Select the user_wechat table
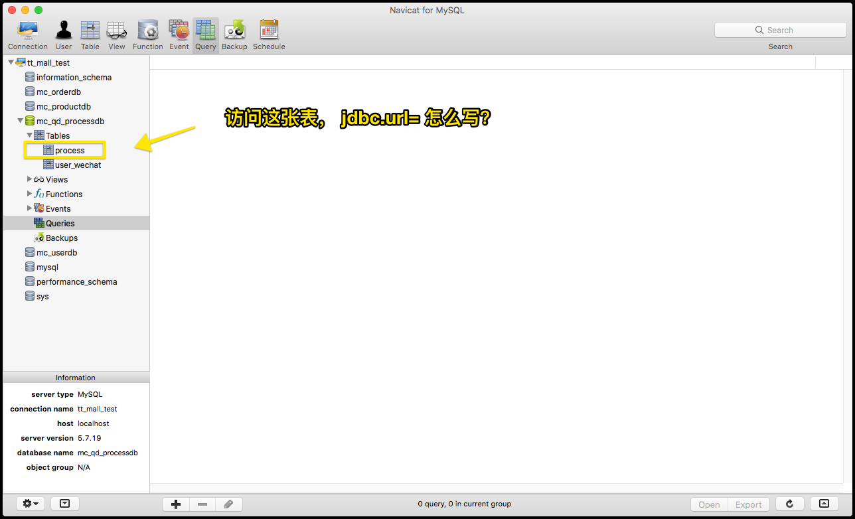This screenshot has height=519, width=855. click(78, 165)
